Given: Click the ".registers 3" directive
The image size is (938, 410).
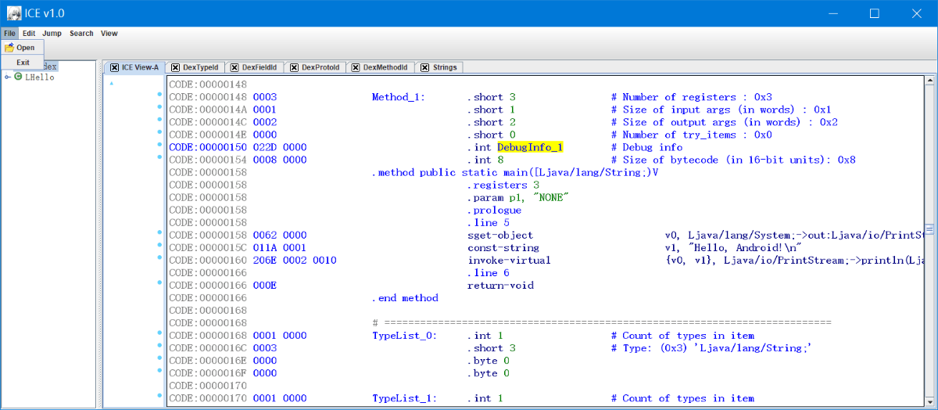Looking at the screenshot, I should pyautogui.click(x=503, y=185).
